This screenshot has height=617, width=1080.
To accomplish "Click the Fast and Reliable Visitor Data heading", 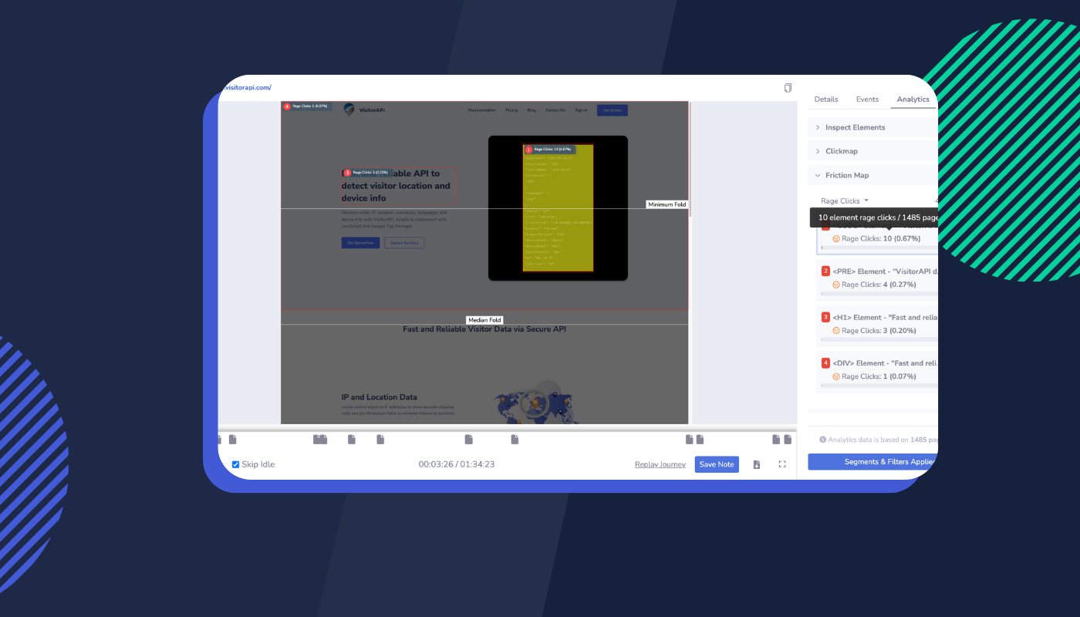I will (x=484, y=329).
